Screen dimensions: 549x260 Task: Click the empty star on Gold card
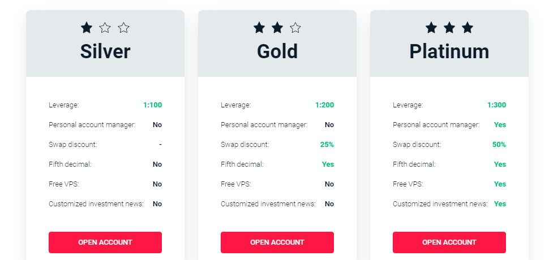295,28
